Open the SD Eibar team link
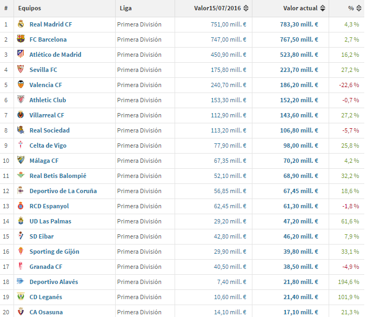Viewport: 367px width, 317px height. pyautogui.click(x=42, y=236)
